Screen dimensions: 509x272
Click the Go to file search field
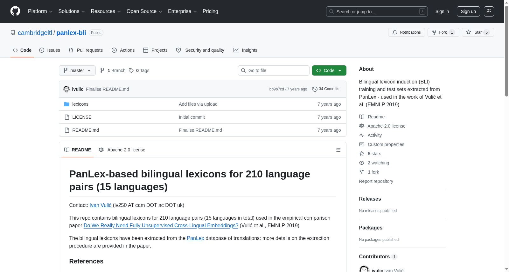pyautogui.click(x=274, y=70)
